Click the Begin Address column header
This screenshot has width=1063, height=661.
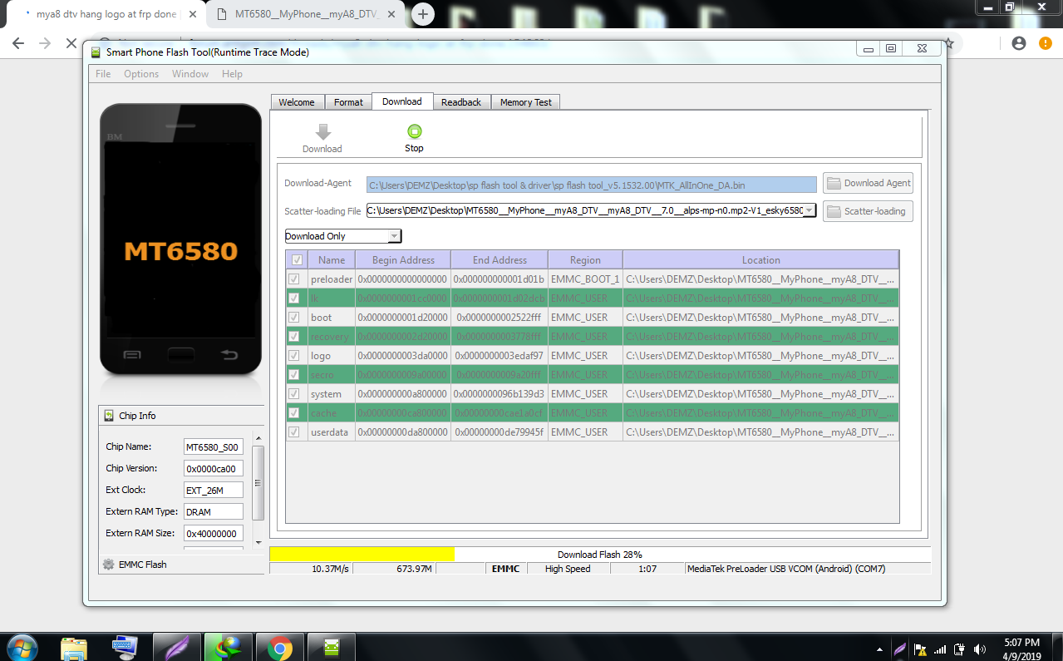(403, 260)
